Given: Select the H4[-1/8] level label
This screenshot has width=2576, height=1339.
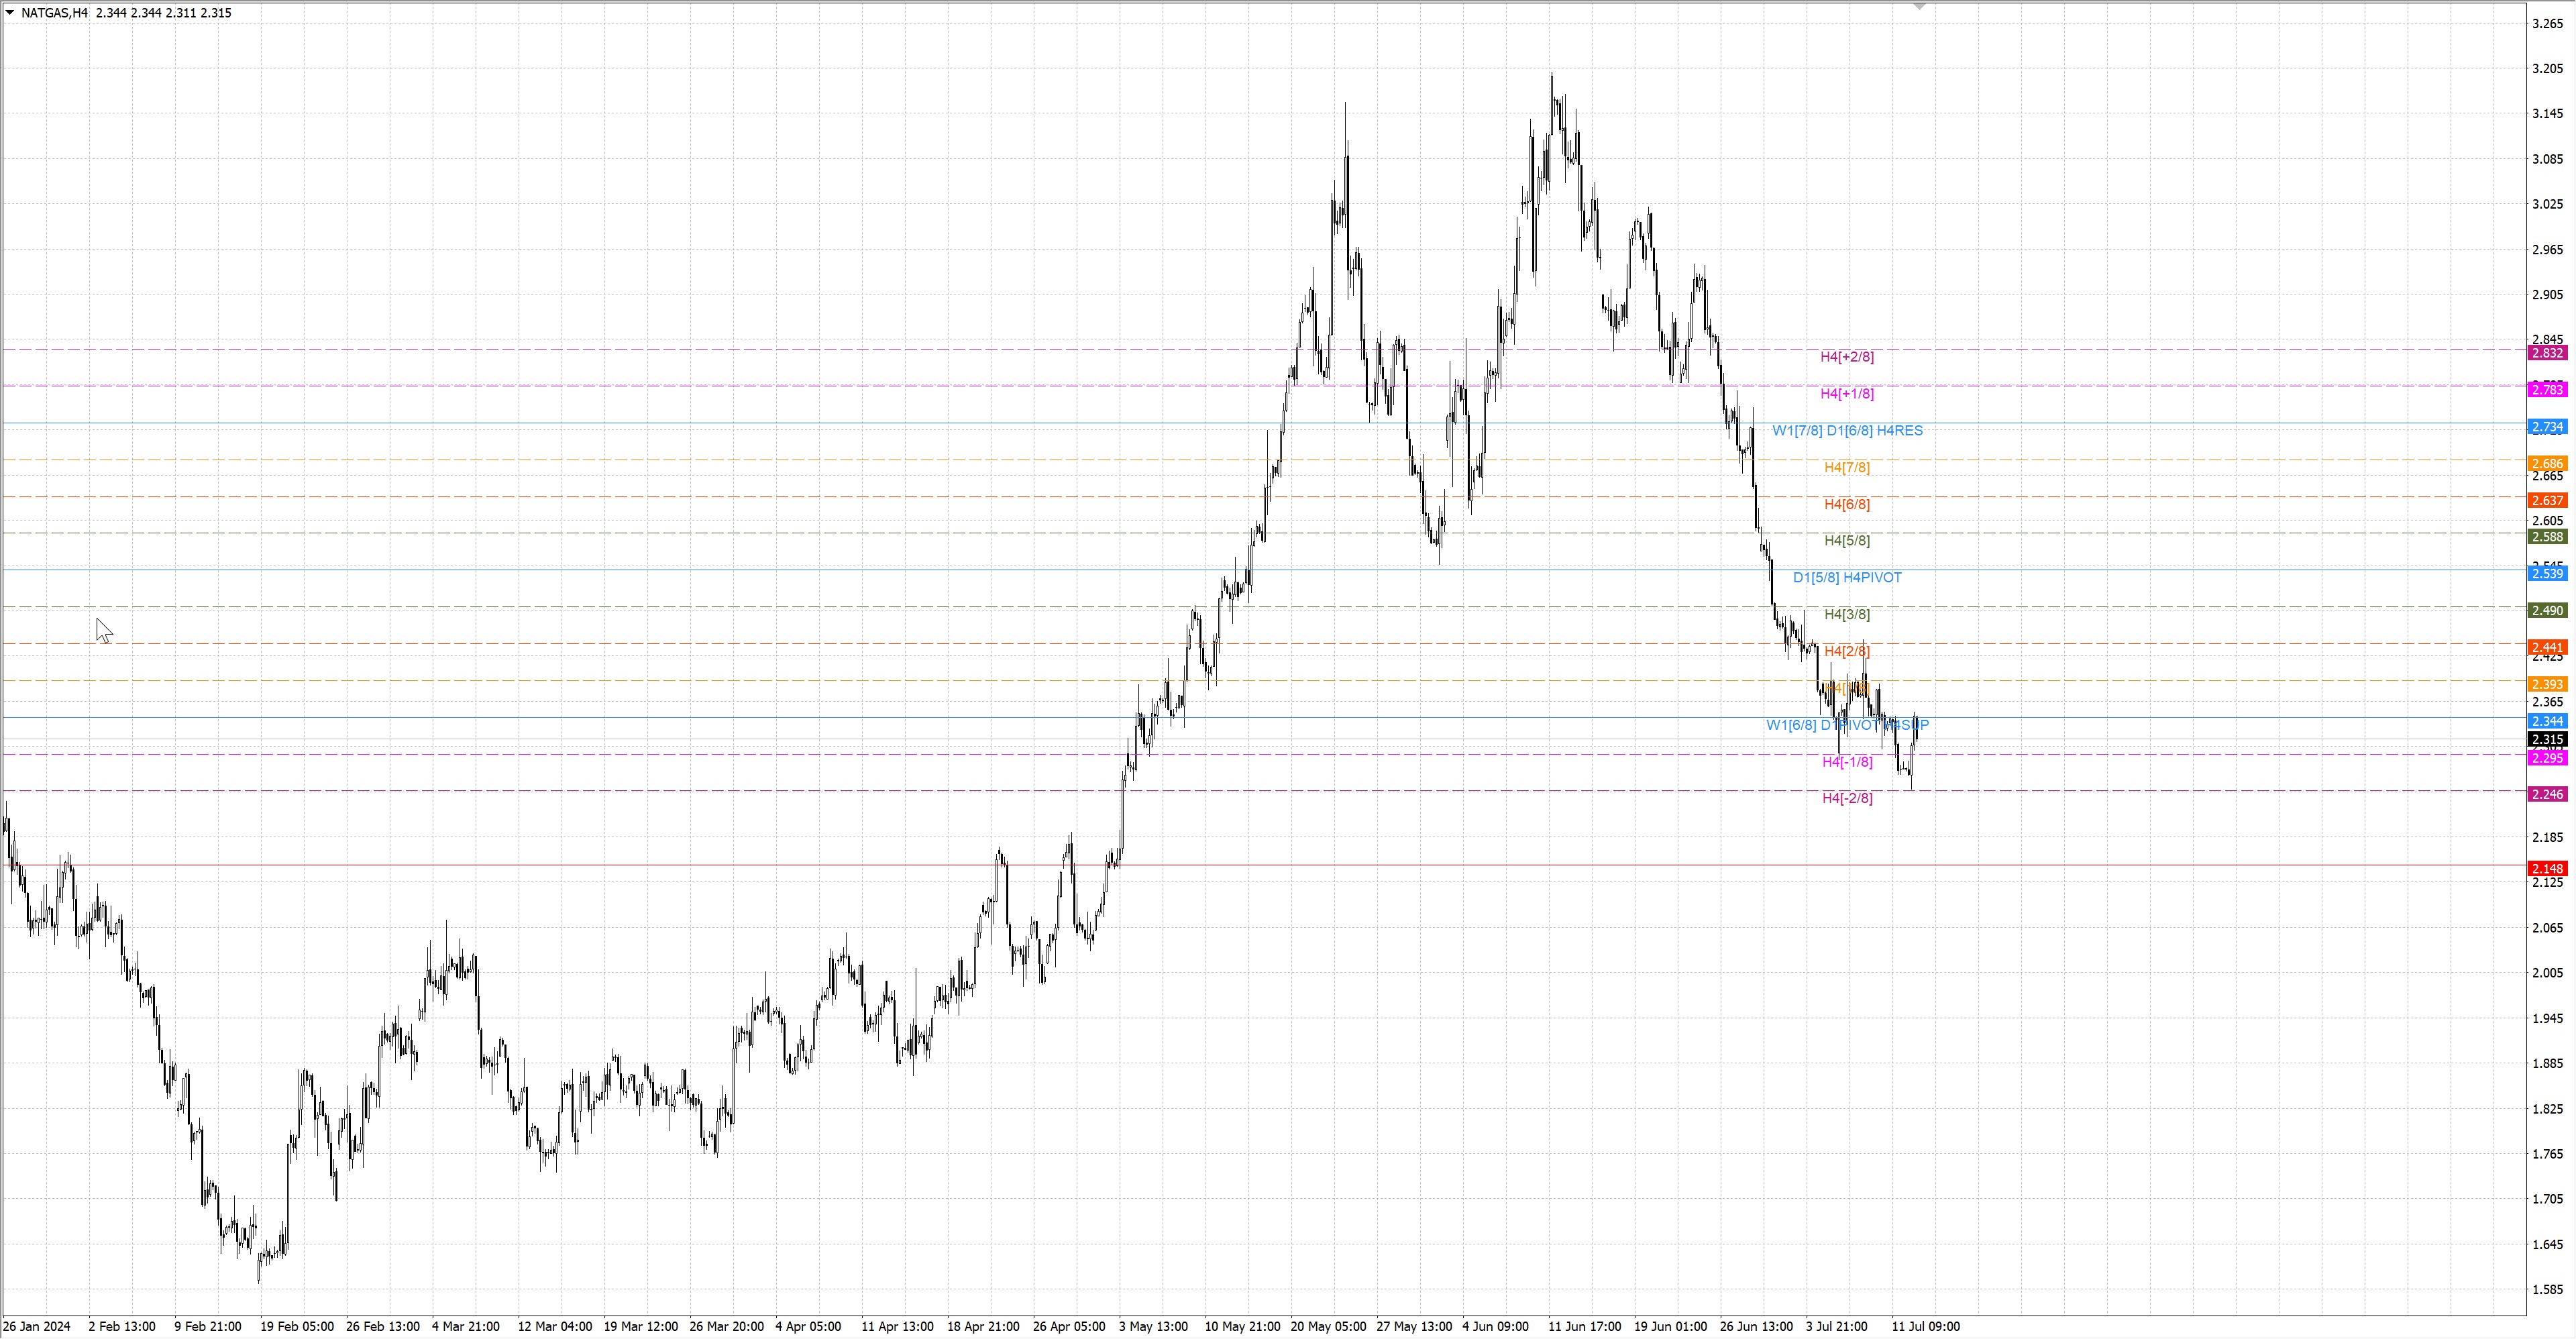Looking at the screenshot, I should point(1846,762).
